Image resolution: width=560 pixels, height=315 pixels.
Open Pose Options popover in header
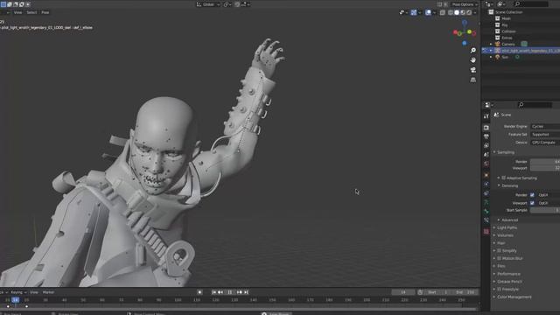coord(465,4)
